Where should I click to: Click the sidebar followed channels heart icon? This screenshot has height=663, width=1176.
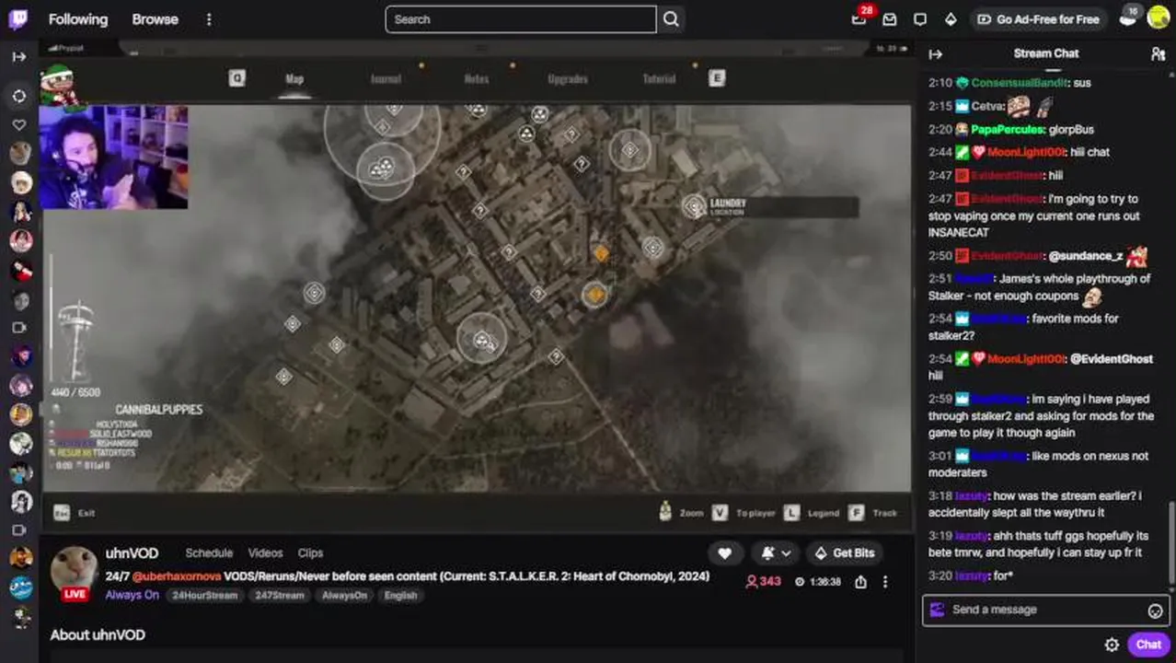(x=19, y=125)
